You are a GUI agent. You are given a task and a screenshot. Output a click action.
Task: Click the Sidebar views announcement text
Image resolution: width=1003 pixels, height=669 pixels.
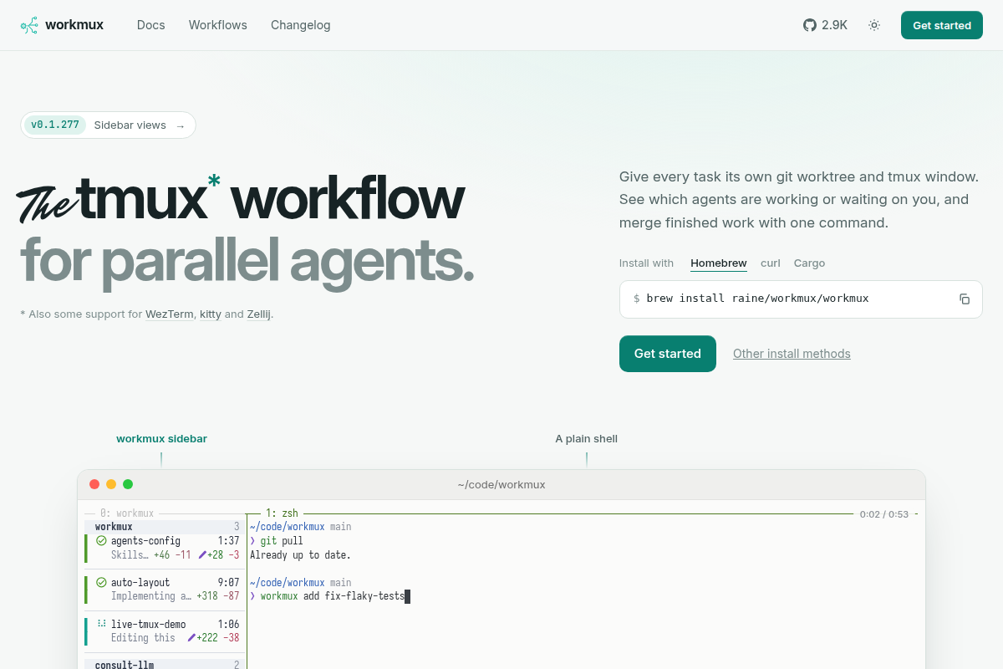coord(130,125)
